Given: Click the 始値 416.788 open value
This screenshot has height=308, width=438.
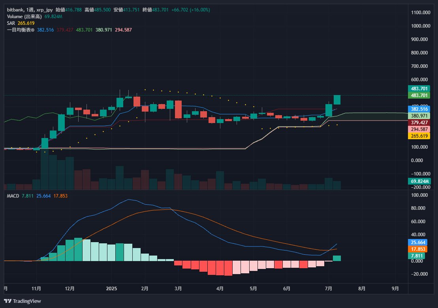Looking at the screenshot, I should pyautogui.click(x=69, y=10).
